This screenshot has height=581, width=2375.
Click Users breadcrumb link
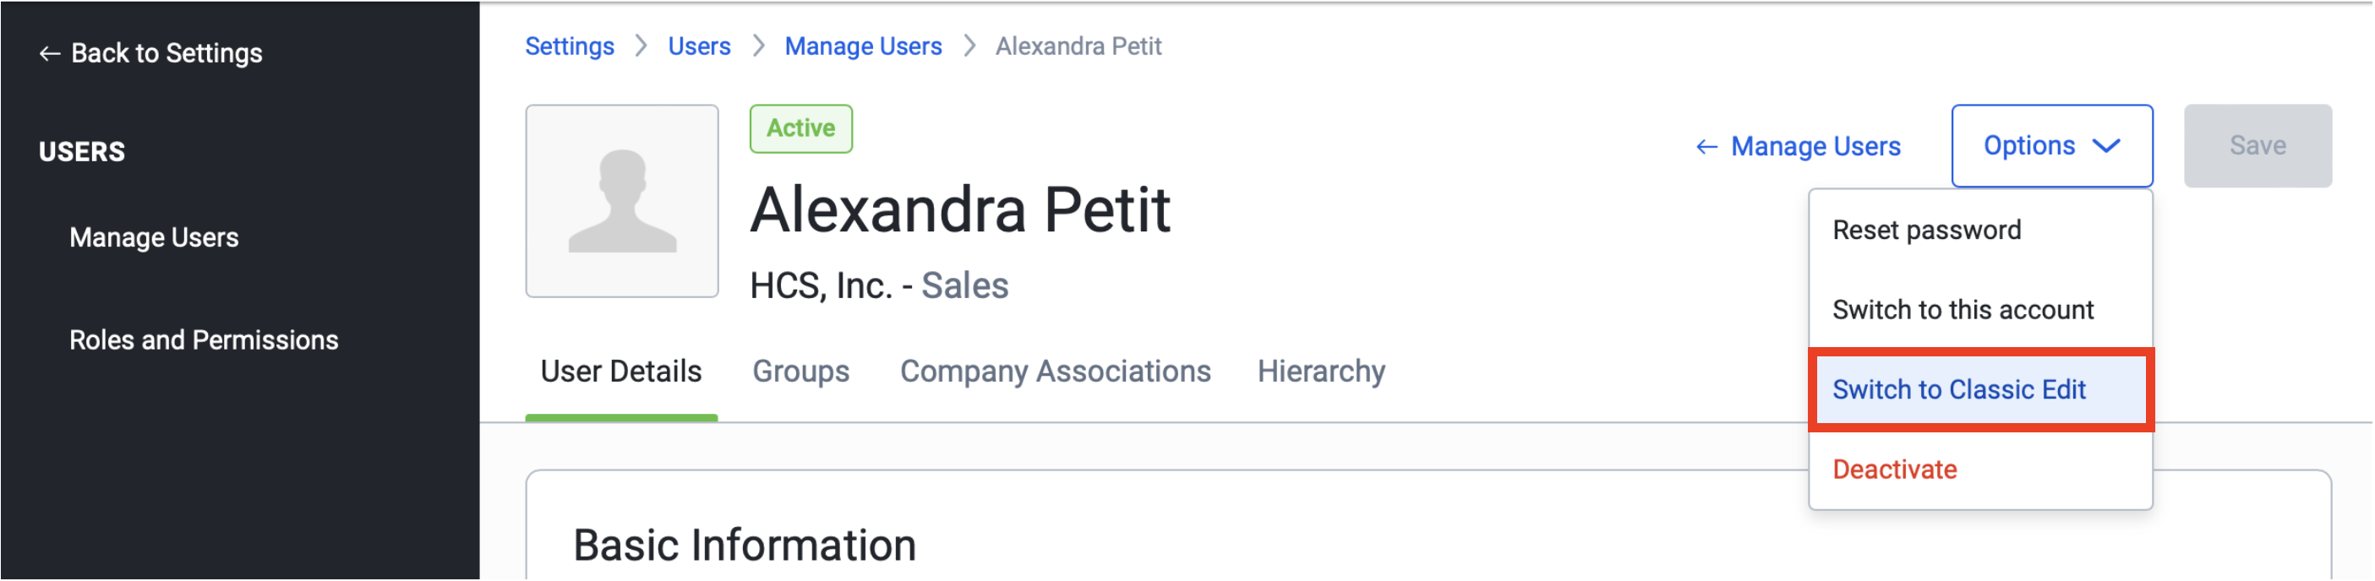pyautogui.click(x=699, y=47)
